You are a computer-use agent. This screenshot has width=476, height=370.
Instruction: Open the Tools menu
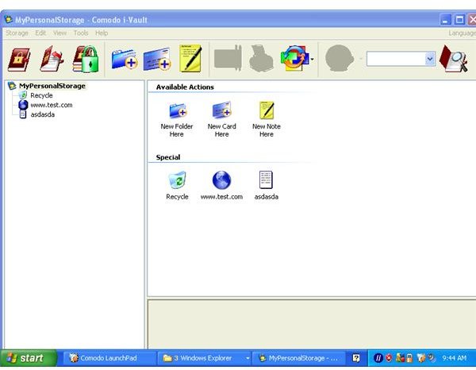[x=81, y=33]
